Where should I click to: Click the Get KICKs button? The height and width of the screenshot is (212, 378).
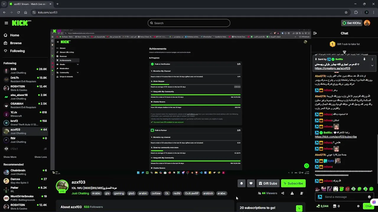tap(351, 23)
